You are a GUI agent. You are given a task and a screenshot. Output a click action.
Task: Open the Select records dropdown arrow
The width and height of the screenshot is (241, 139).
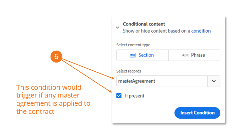tap(214, 81)
